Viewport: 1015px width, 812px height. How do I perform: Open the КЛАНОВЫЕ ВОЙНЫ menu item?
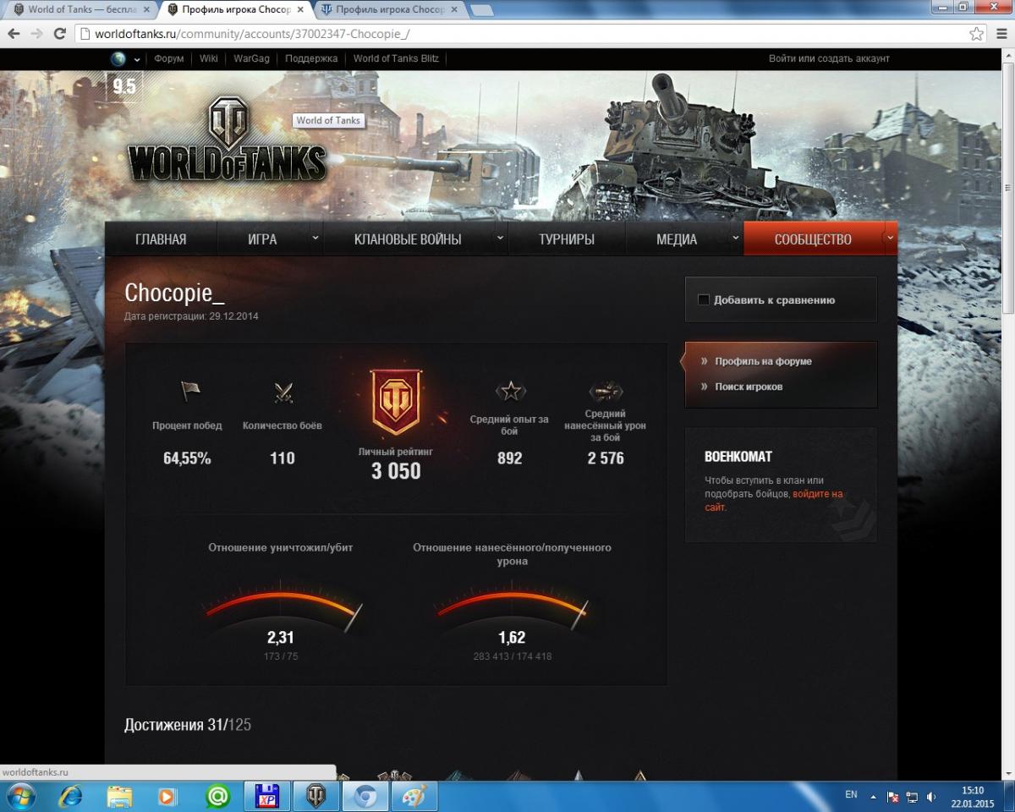click(x=408, y=239)
